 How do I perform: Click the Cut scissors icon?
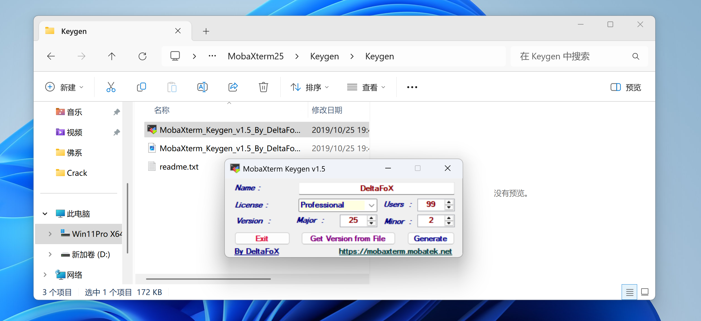(111, 87)
